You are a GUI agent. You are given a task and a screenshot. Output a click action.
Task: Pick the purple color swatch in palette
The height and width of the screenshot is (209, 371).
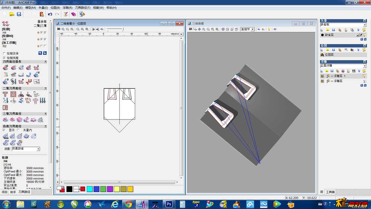[110, 189]
